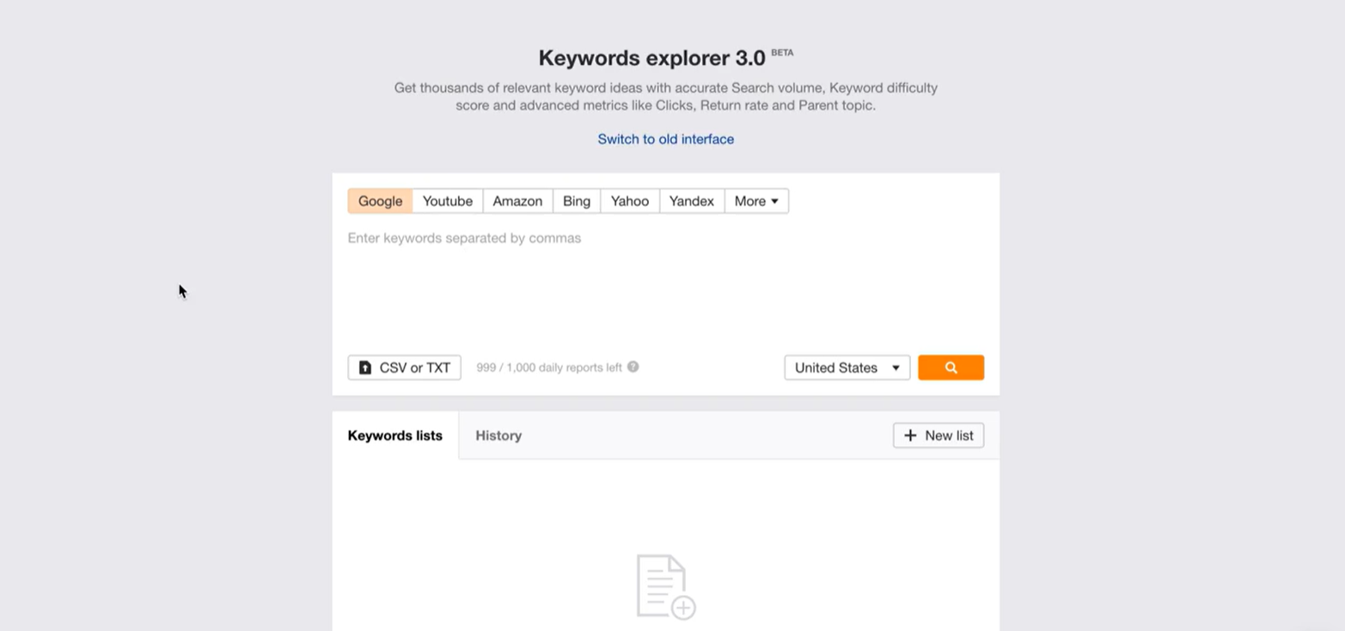Select the Yahoo engine option

click(x=629, y=201)
